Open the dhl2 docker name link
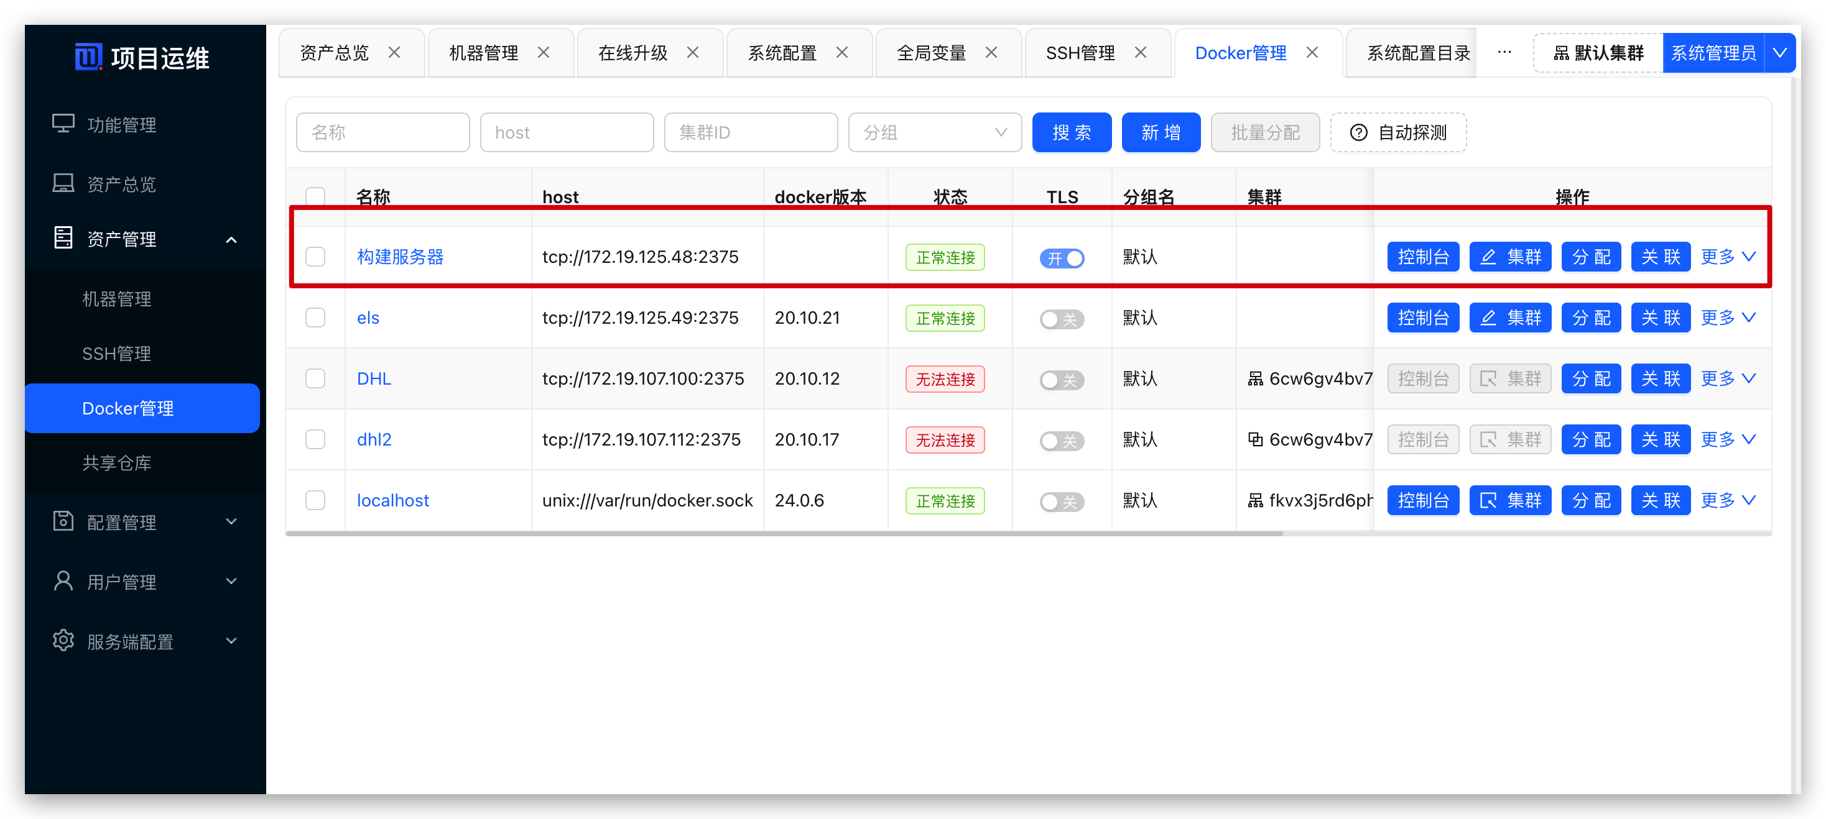Image resolution: width=1826 pixels, height=819 pixels. point(374,439)
